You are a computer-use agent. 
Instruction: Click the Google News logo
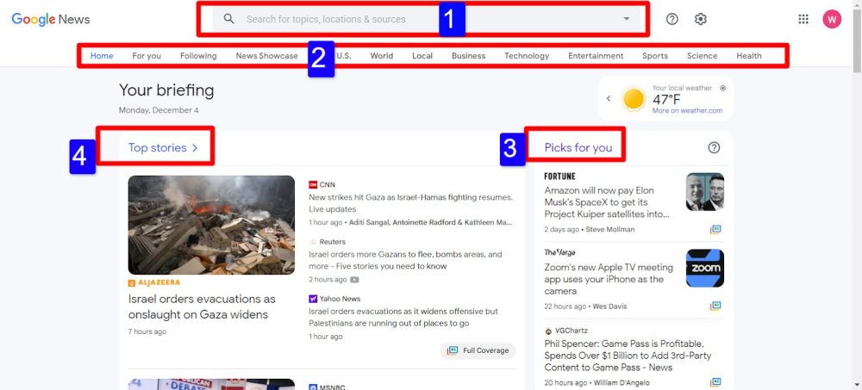coord(51,19)
